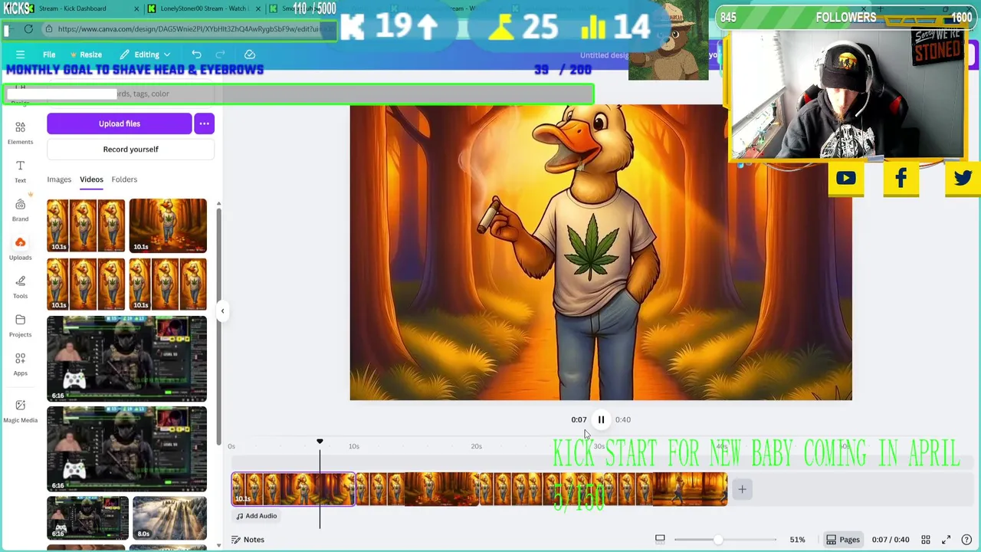Viewport: 981px width, 552px height.
Task: Click the 51% zoom percentage
Action: tap(797, 540)
